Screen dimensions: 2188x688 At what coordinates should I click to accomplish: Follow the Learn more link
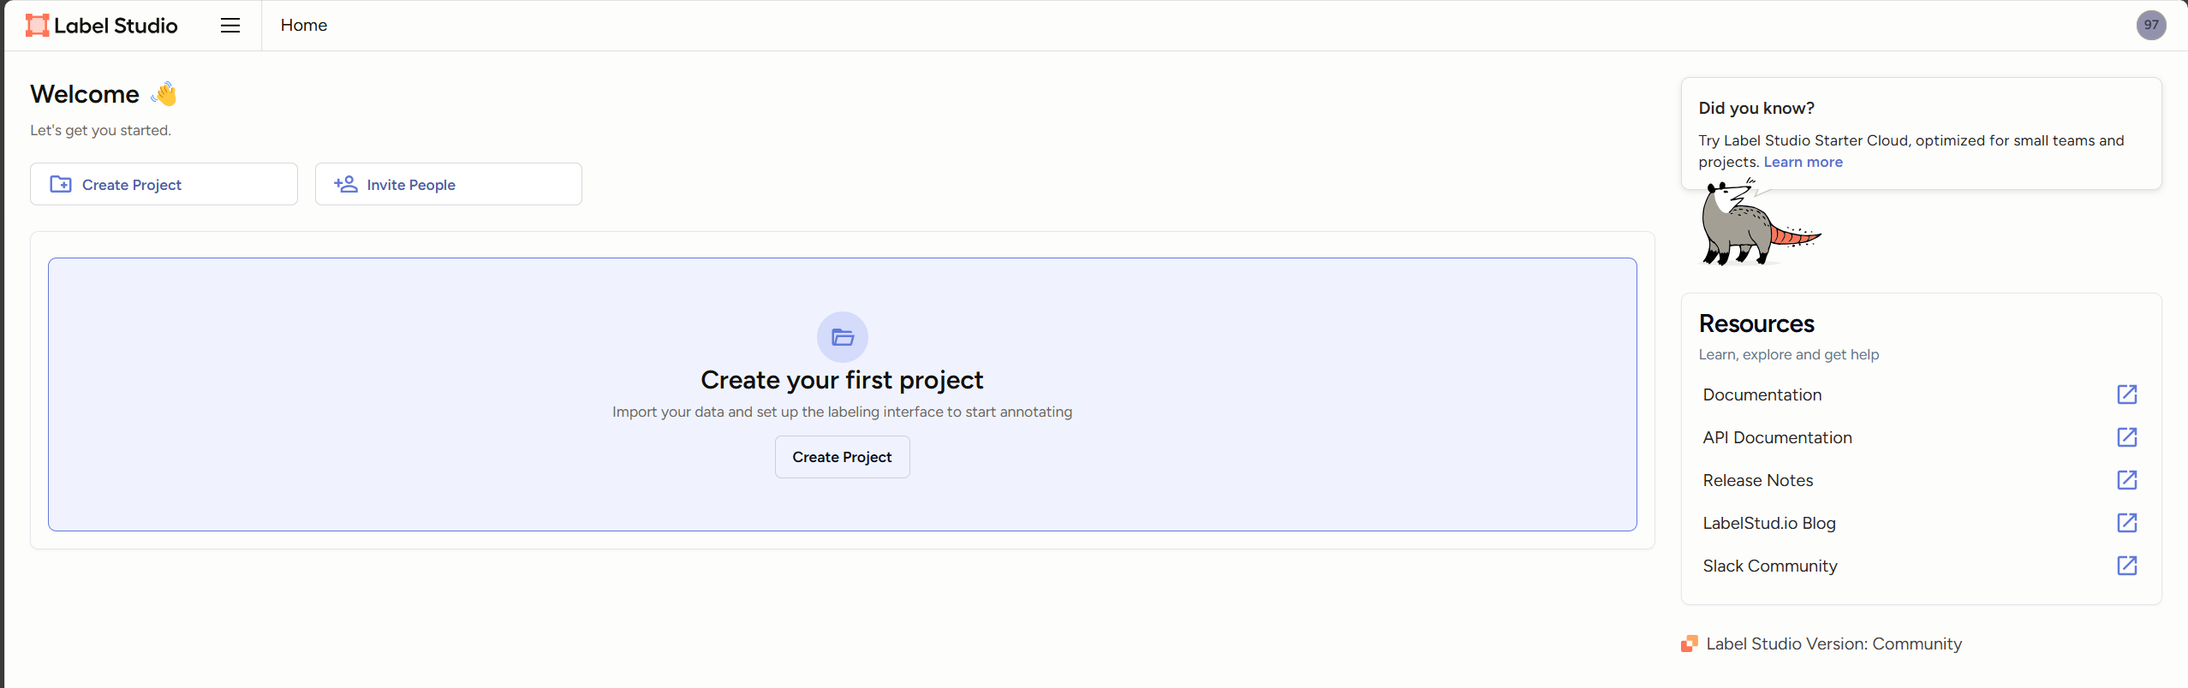coord(1803,162)
